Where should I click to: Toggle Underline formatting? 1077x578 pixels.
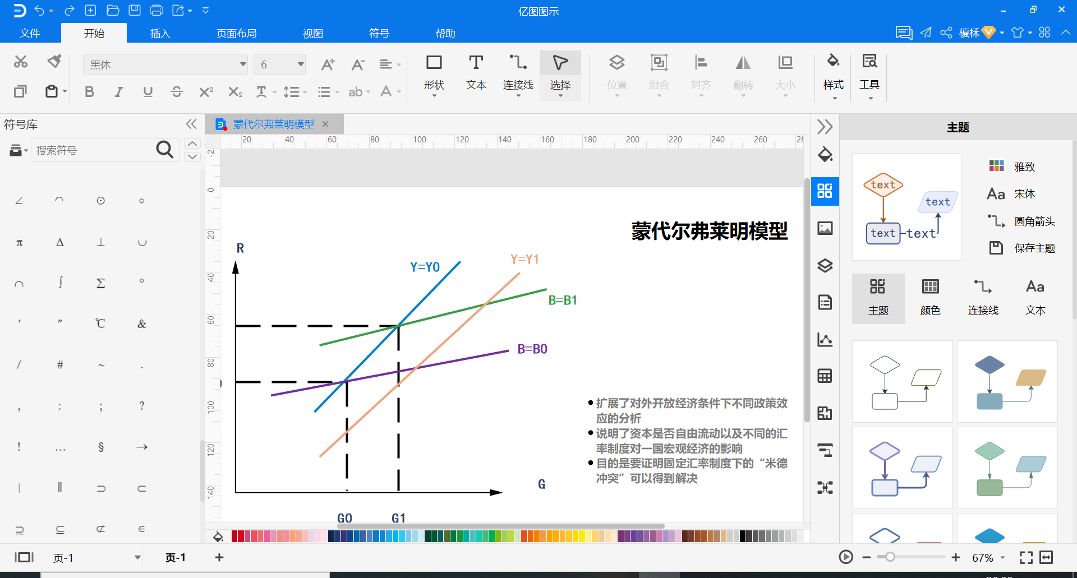coord(148,92)
